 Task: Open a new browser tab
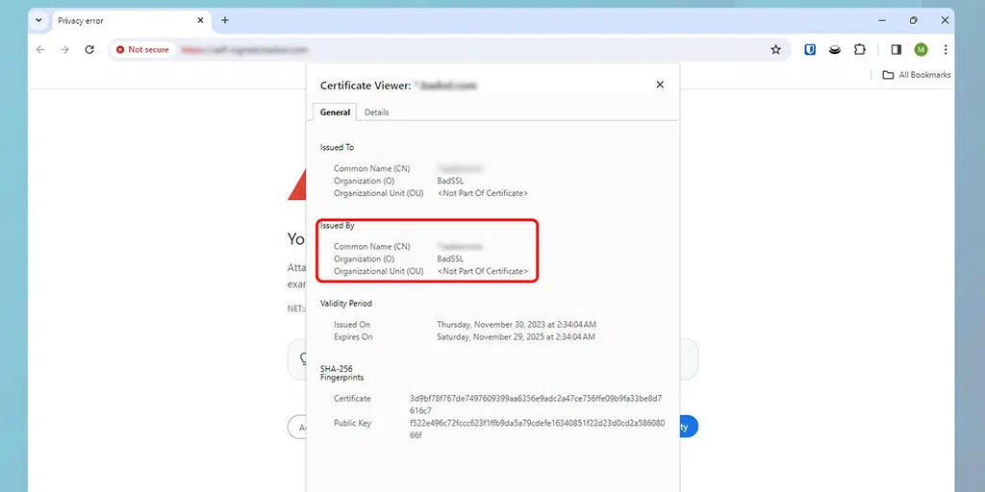coord(225,20)
